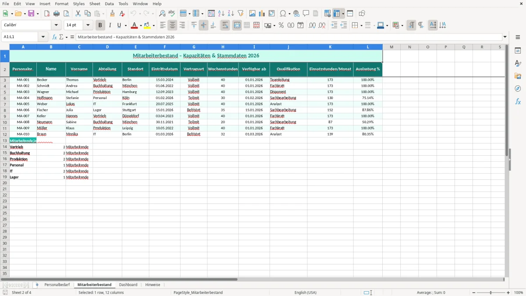526x296 pixels.
Task: Expand the formula bar
Action: pyautogui.click(x=505, y=37)
